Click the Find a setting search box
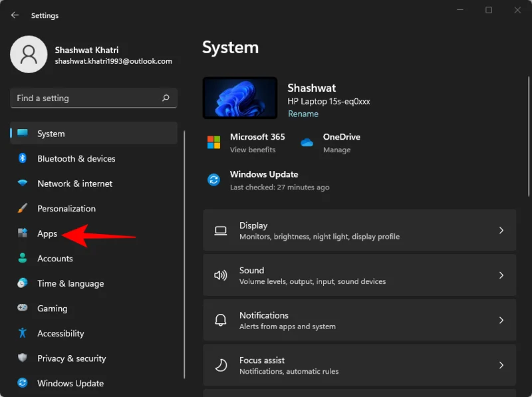Viewport: 532px width, 397px height. [93, 98]
